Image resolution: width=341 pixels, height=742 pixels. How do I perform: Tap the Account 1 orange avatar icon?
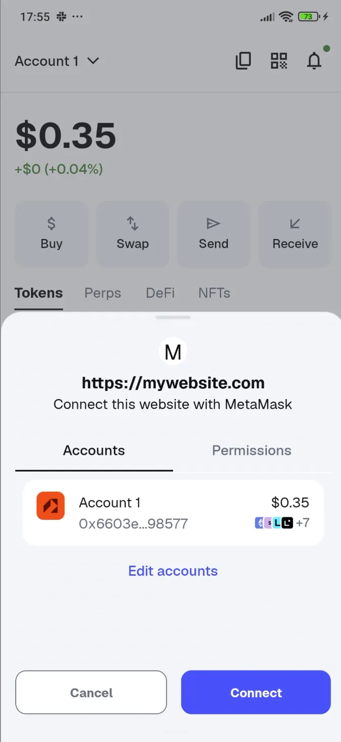[x=50, y=506]
